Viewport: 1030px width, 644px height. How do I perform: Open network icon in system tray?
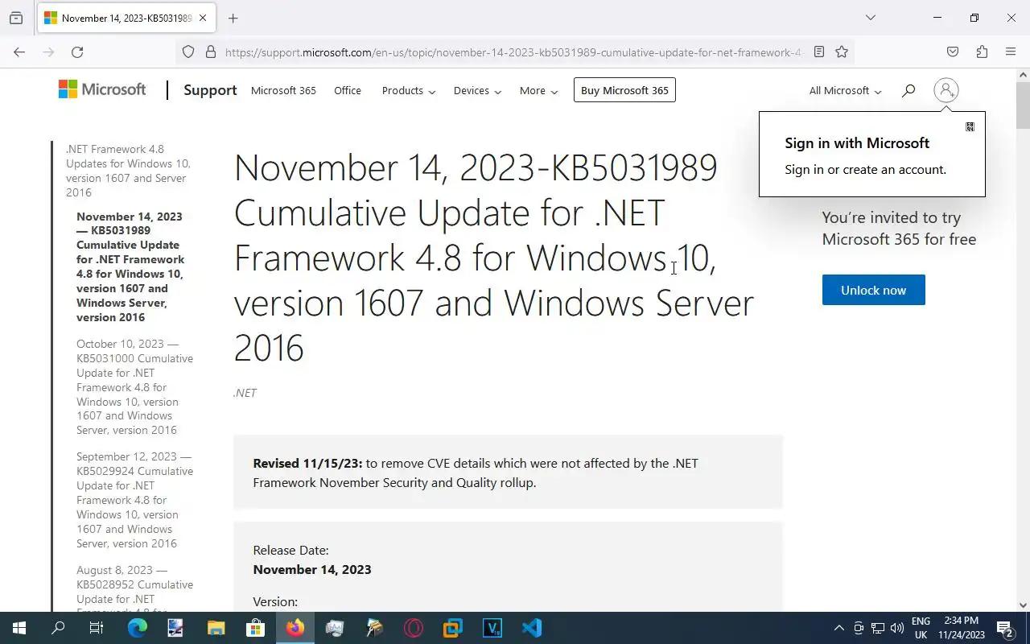point(878,628)
